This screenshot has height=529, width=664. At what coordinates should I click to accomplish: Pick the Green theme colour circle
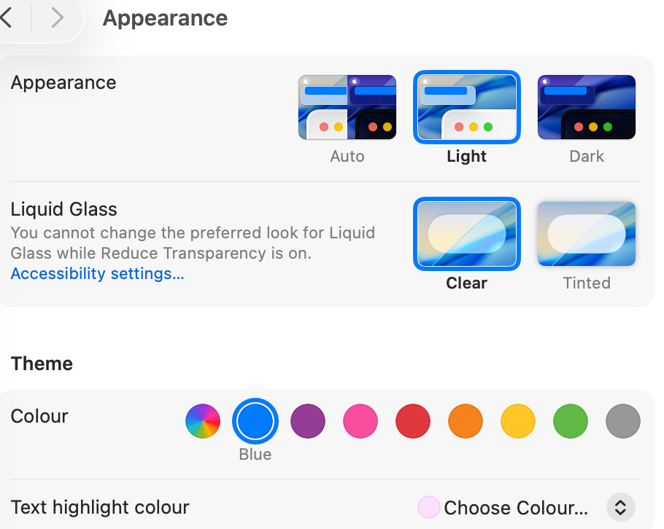571,421
